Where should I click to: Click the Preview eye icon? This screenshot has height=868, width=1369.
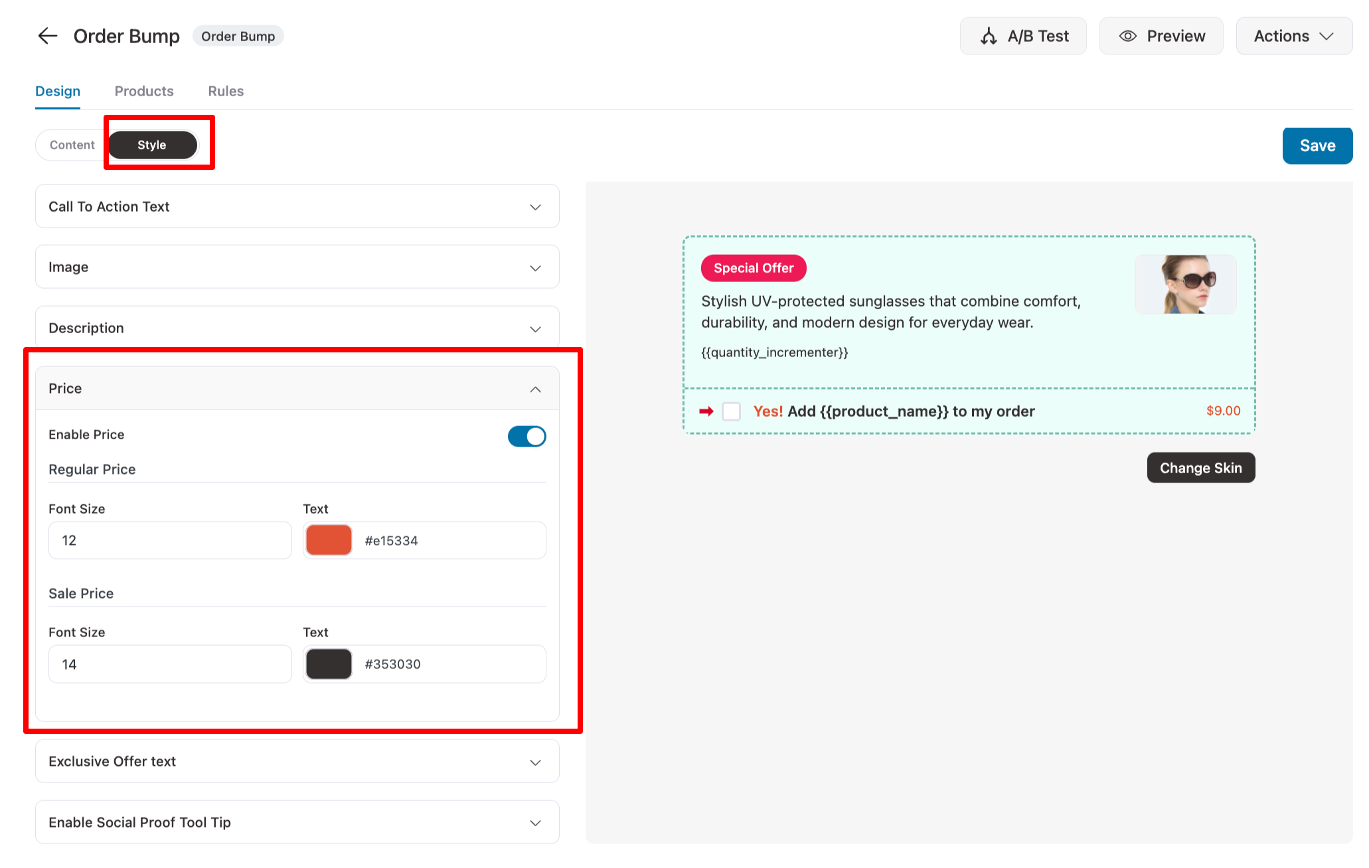tap(1127, 36)
